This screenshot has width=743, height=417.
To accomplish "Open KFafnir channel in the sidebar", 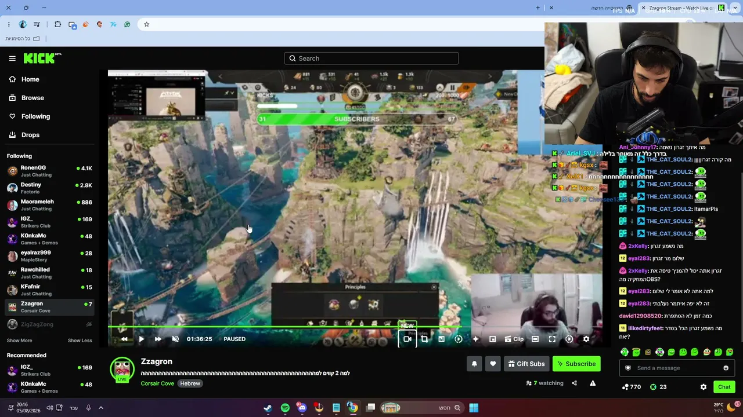I will pos(49,290).
